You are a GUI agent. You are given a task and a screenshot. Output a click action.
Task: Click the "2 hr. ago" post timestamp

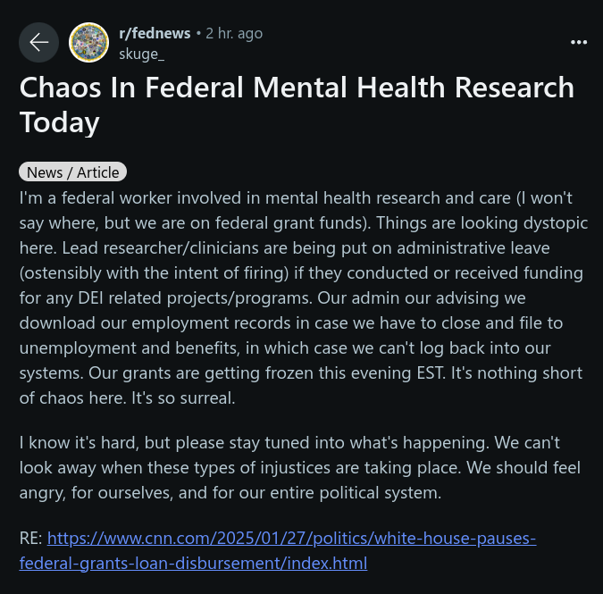[x=234, y=33]
